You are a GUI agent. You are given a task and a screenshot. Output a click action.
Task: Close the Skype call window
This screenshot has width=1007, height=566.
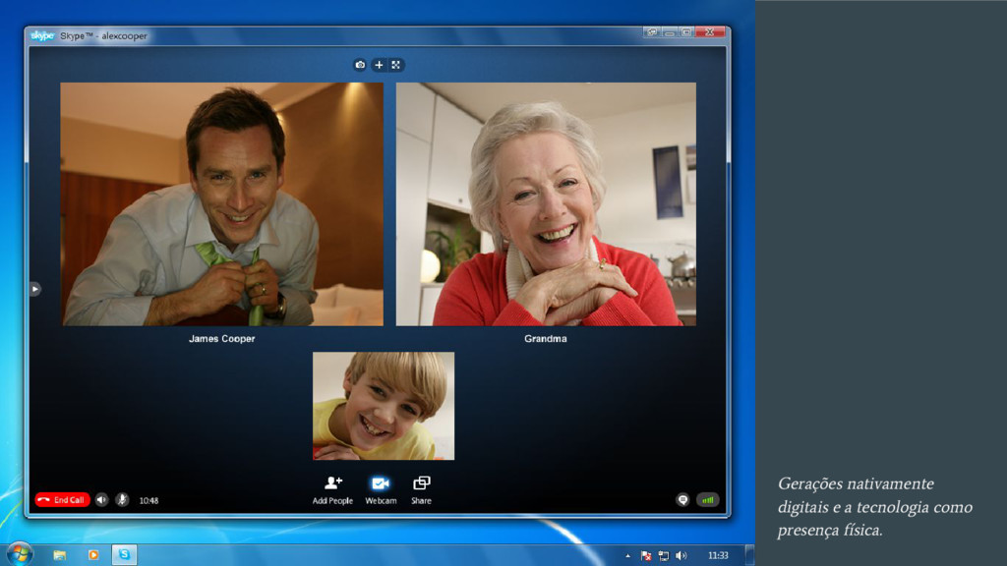710,32
